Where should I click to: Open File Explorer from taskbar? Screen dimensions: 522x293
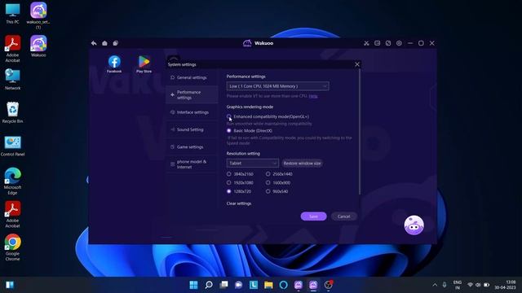pos(268,285)
